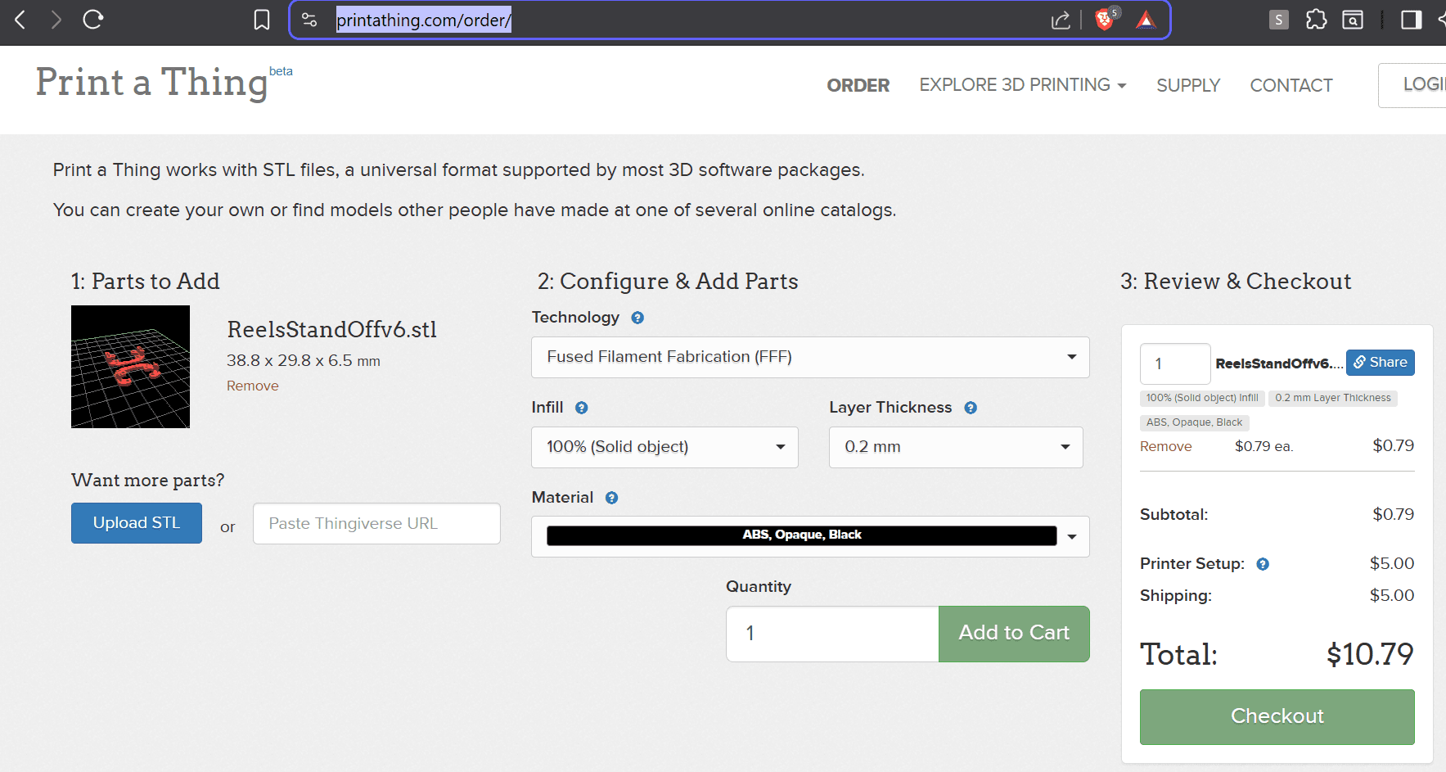Reload the page with the refresh icon
Image resolution: width=1446 pixels, height=772 pixels.
click(x=93, y=19)
